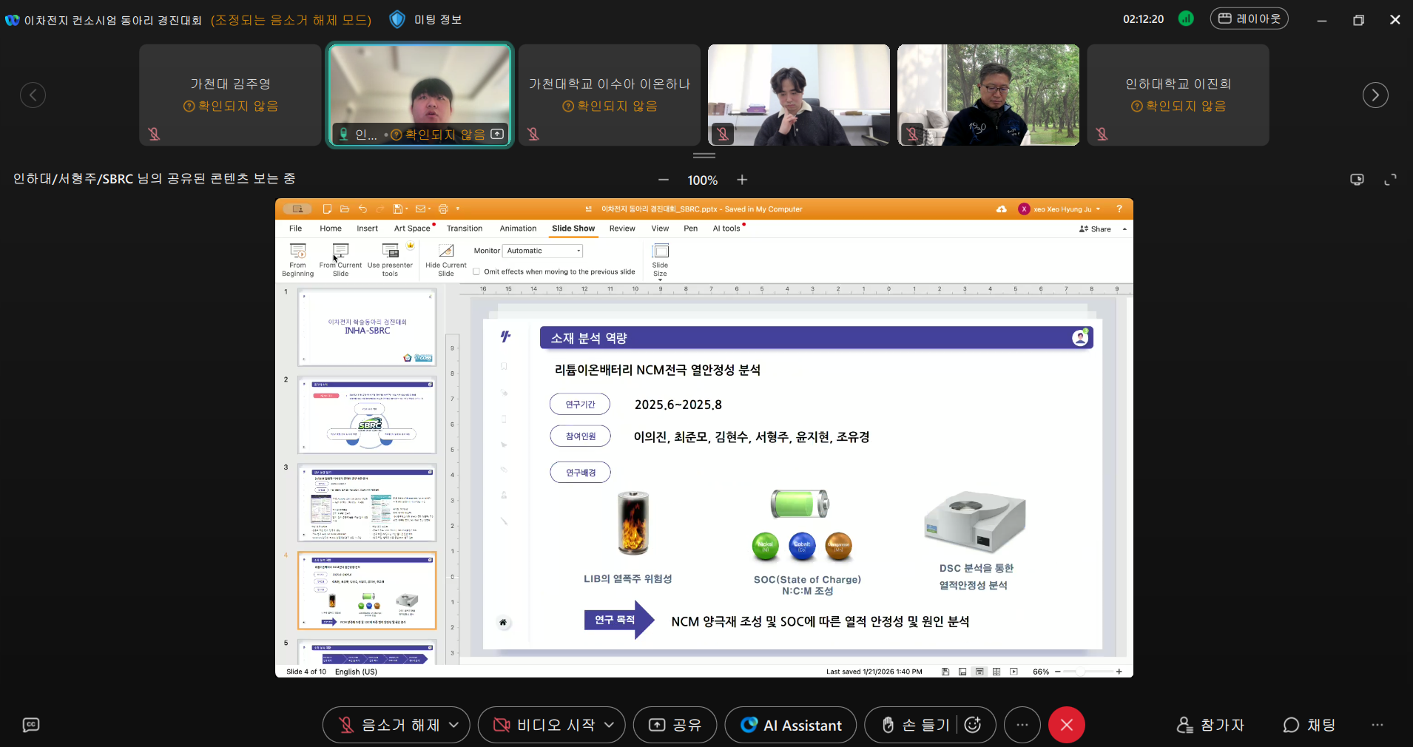The height and width of the screenshot is (747, 1413).
Task: Start presenting From Current Slide
Action: coord(340,259)
